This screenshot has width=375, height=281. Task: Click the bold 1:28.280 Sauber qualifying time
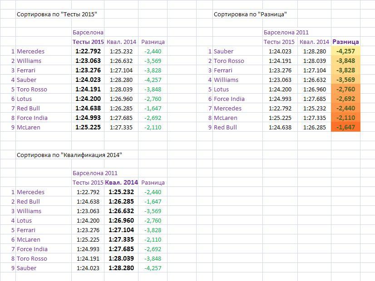pyautogui.click(x=121, y=268)
